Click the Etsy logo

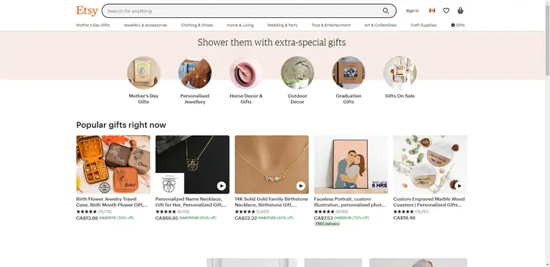[87, 11]
